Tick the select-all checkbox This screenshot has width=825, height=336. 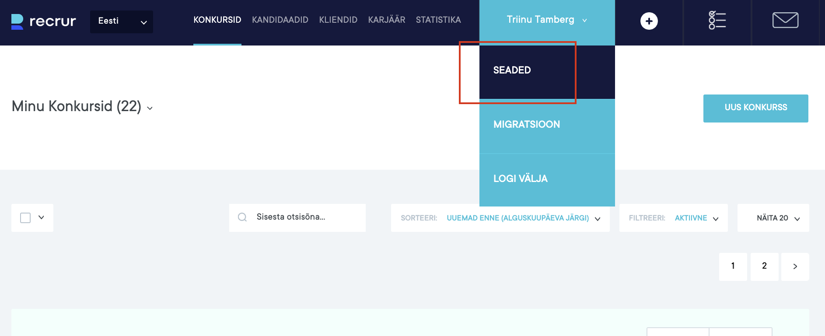tap(25, 217)
